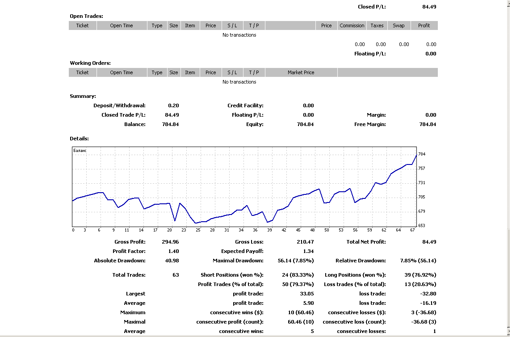The width and height of the screenshot is (512, 337).
Task: Click the Credit Facility label
Action: (246, 105)
